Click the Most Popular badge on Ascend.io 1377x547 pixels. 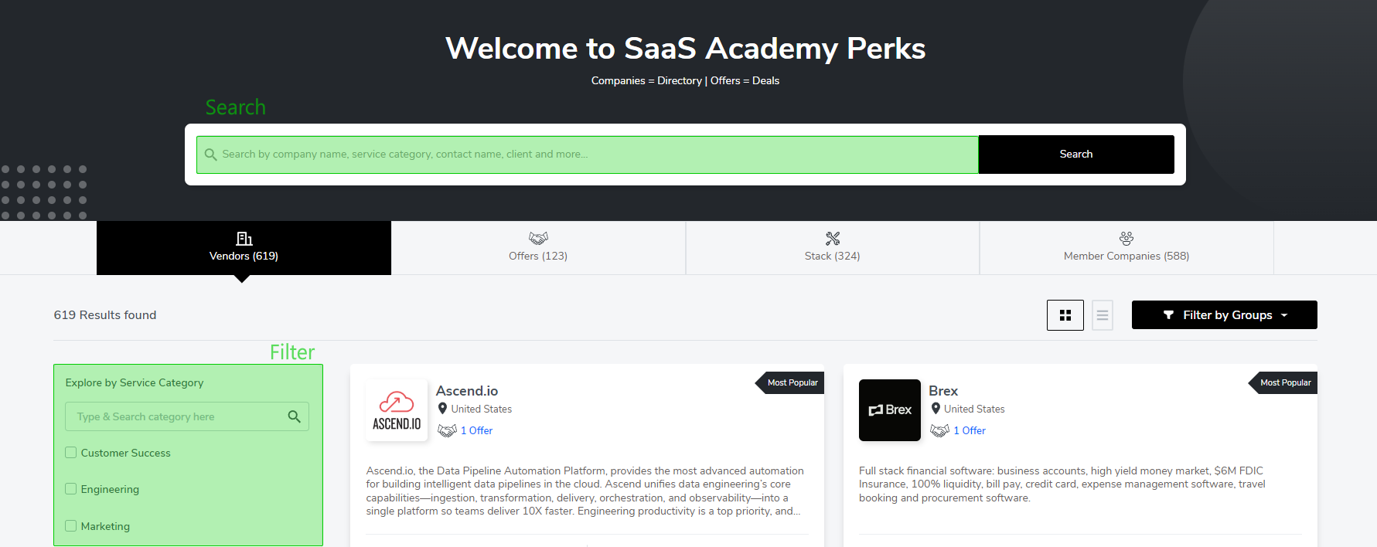(790, 382)
